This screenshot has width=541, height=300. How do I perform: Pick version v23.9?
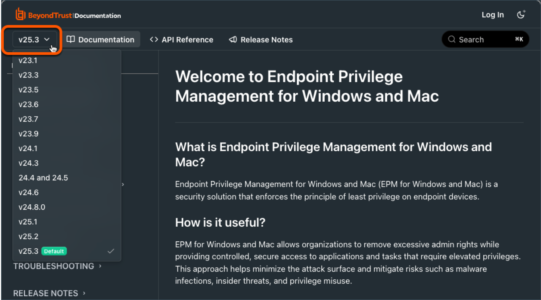(x=67, y=134)
